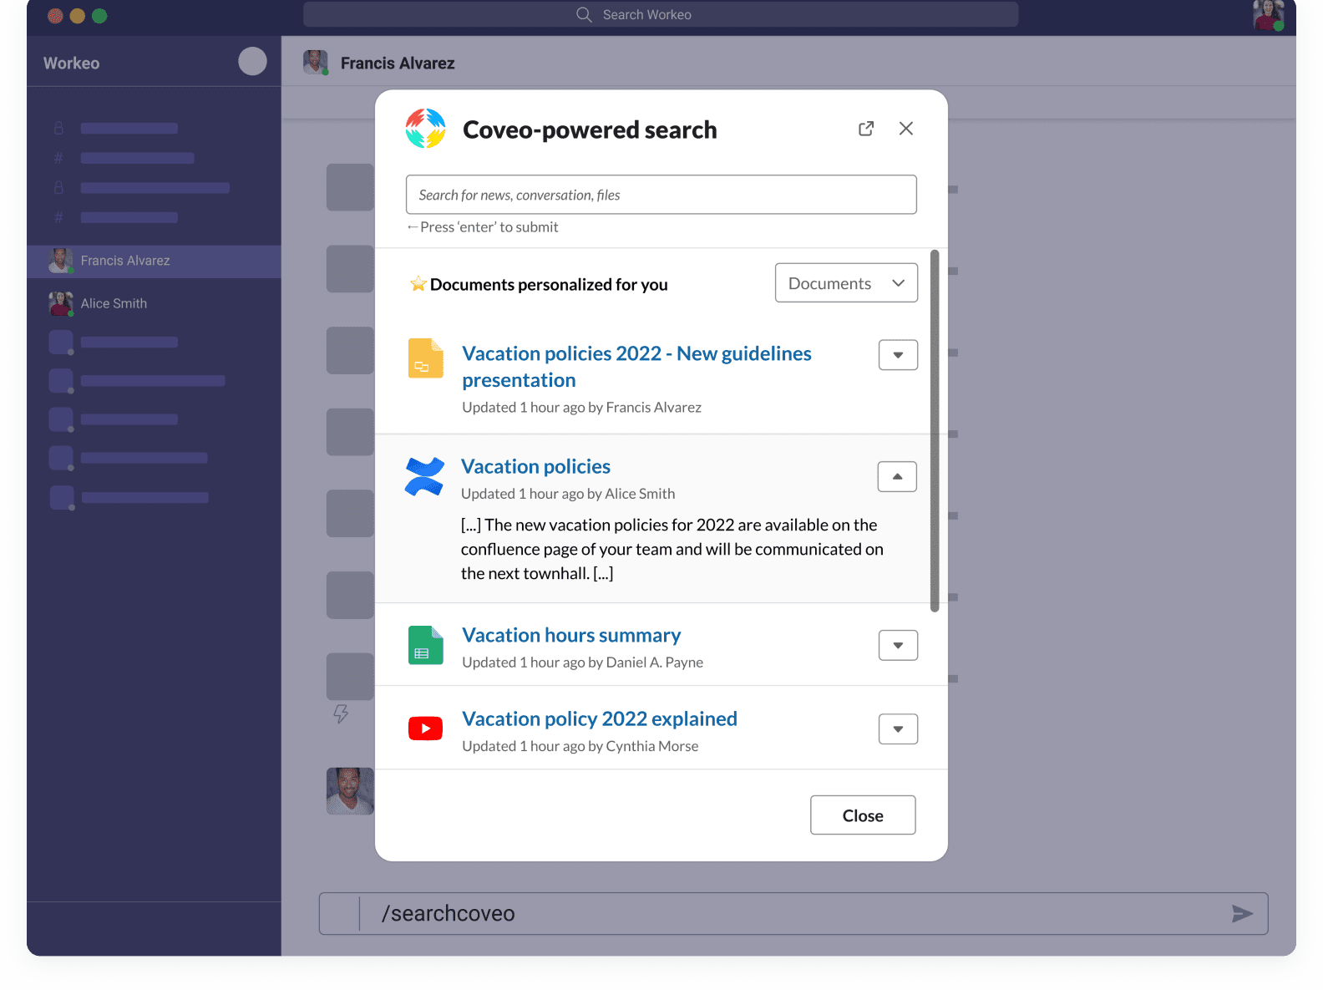Open the user profile avatar at top right
This screenshot has height=990, width=1323.
[x=1269, y=15]
